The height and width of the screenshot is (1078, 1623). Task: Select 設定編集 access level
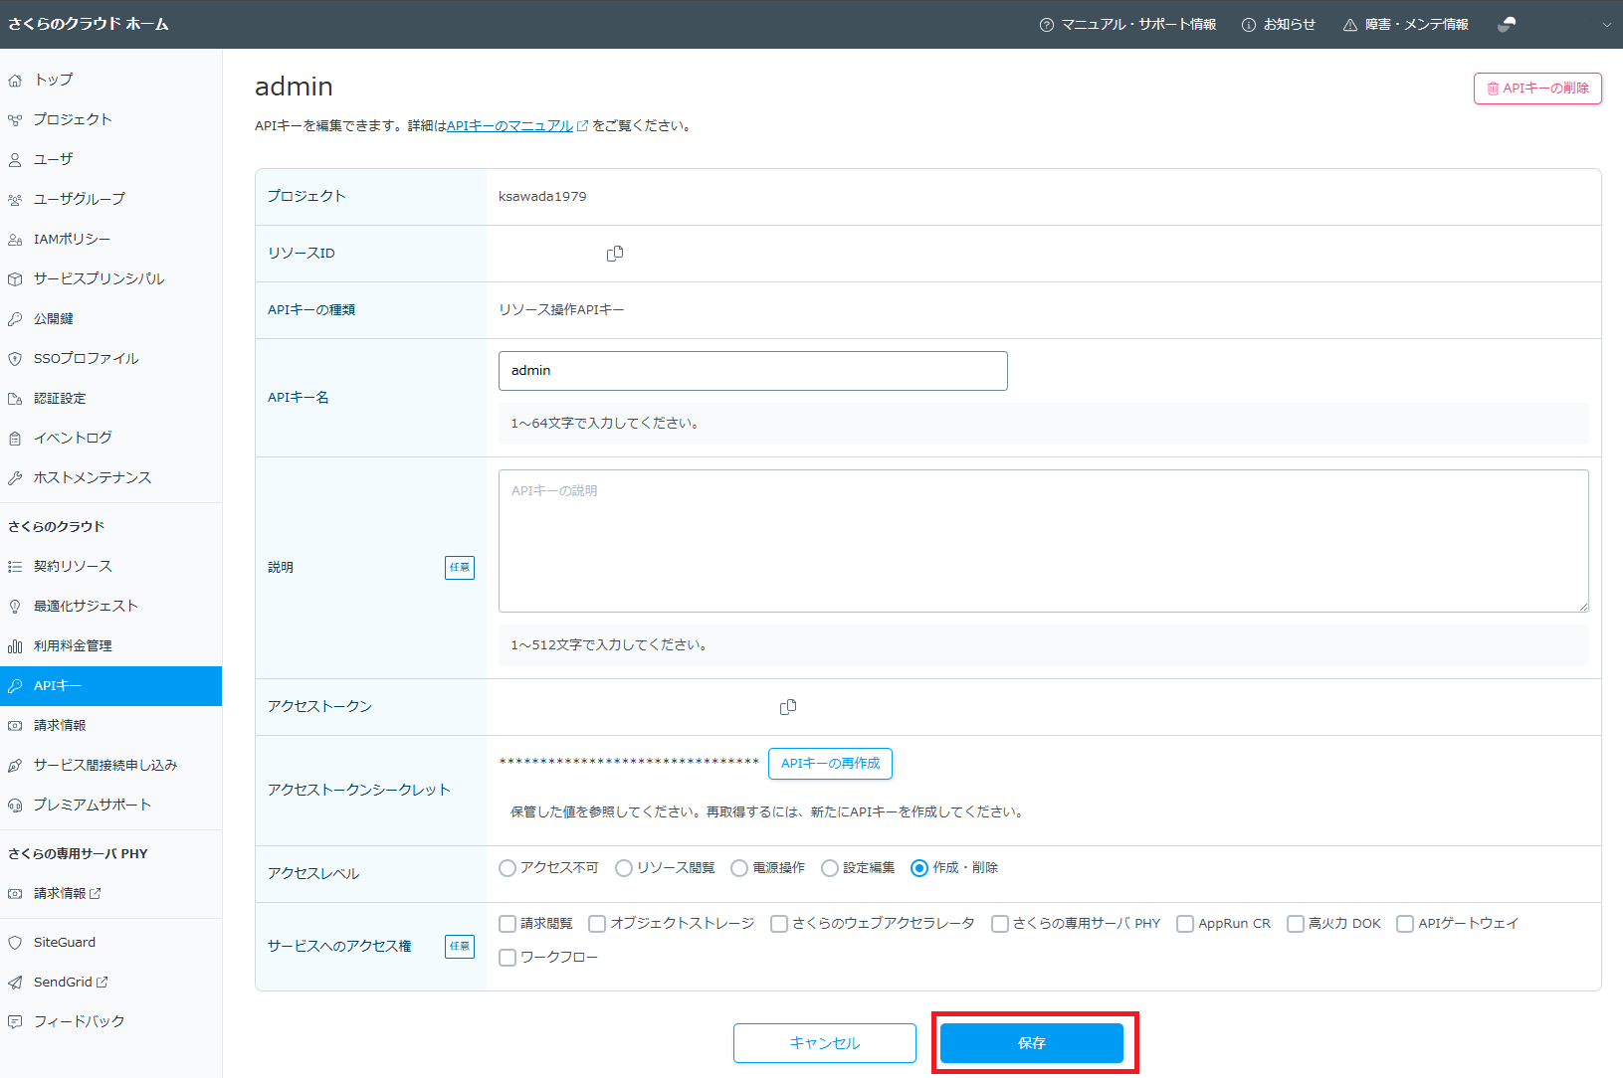click(x=830, y=868)
